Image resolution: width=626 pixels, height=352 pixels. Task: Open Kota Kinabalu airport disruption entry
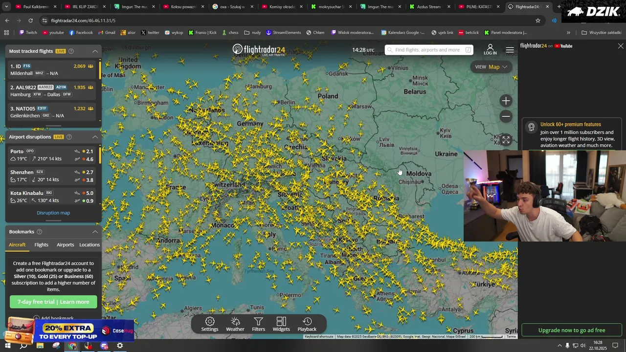[52, 197]
